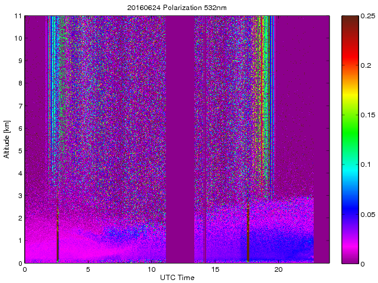Select the 'Altitude [km]' y-axis label
This screenshot has width=378, height=283.
(x=7, y=139)
